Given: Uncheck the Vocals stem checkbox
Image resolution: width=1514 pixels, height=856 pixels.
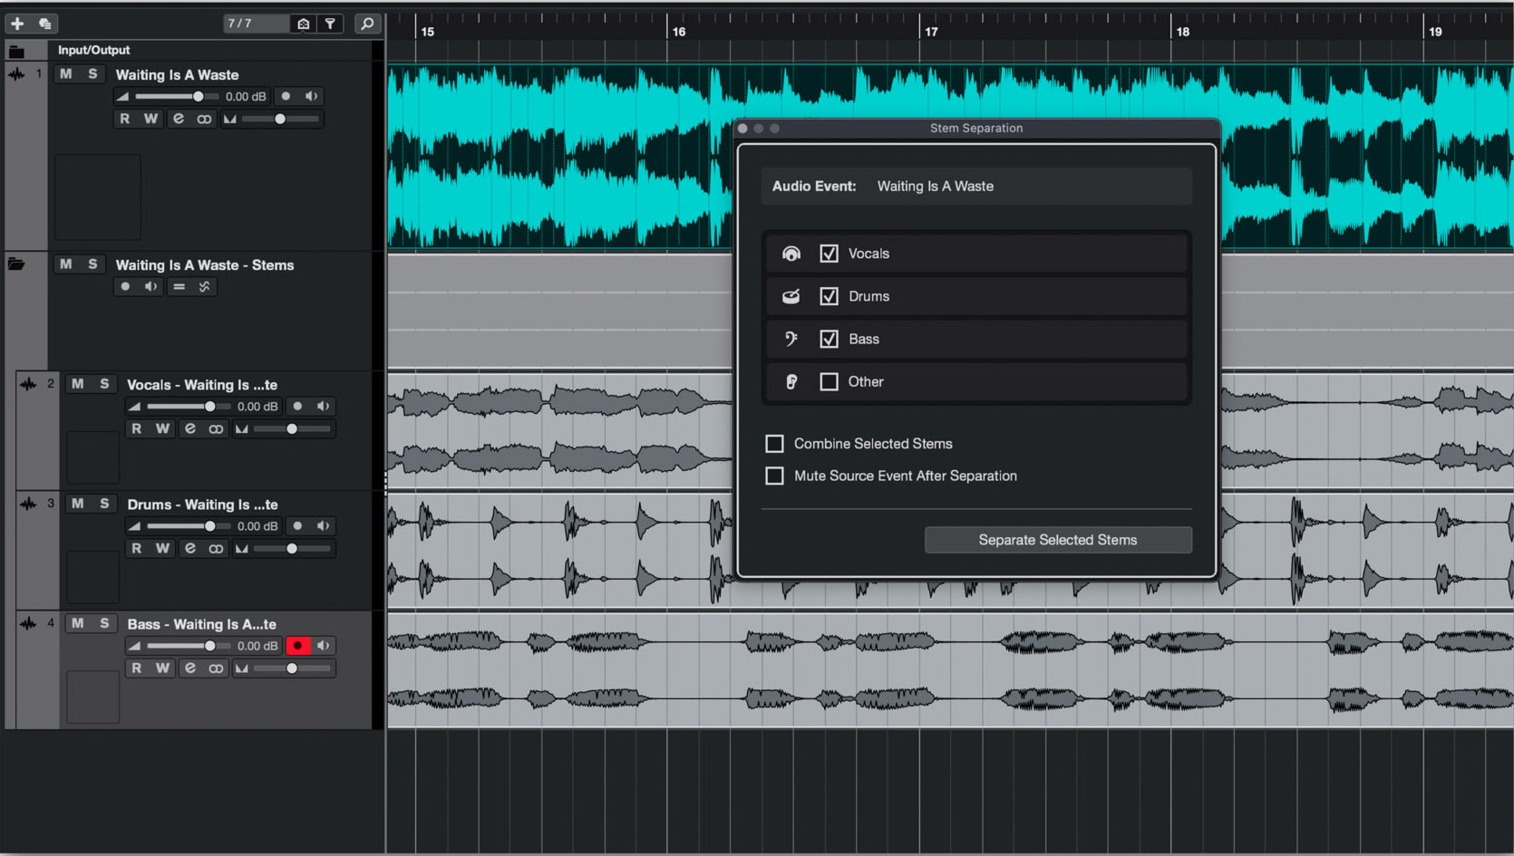Looking at the screenshot, I should tap(828, 253).
